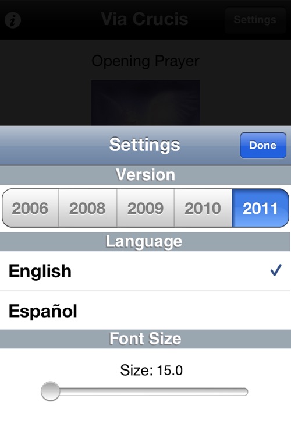The image size is (291, 437).
Task: Click the Via Crucis title
Action: click(x=144, y=19)
